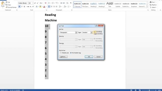Apply the Heading 1 style
The width and height of the screenshot is (162, 91).
[93, 5]
